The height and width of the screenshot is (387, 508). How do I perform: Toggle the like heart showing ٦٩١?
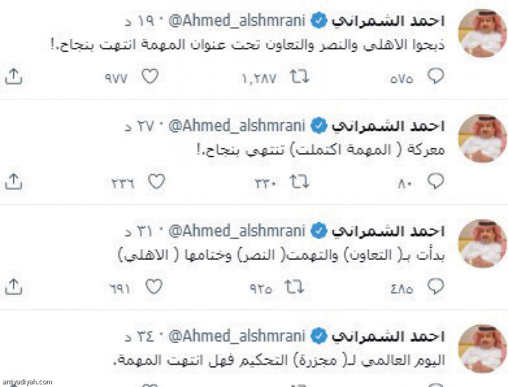[x=155, y=288]
